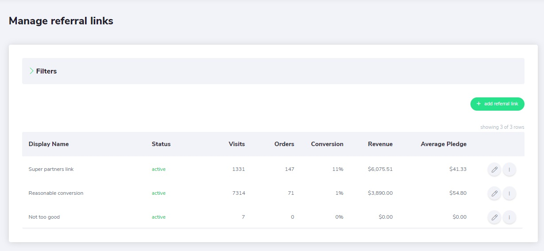Sort by Conversion column header

[327, 144]
